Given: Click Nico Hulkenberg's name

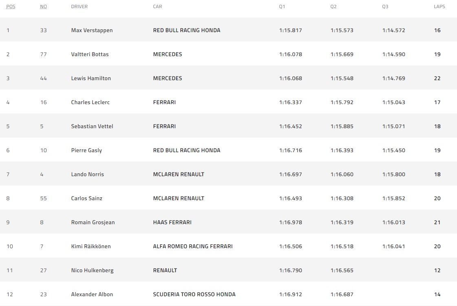Looking at the screenshot, I should point(92,270).
